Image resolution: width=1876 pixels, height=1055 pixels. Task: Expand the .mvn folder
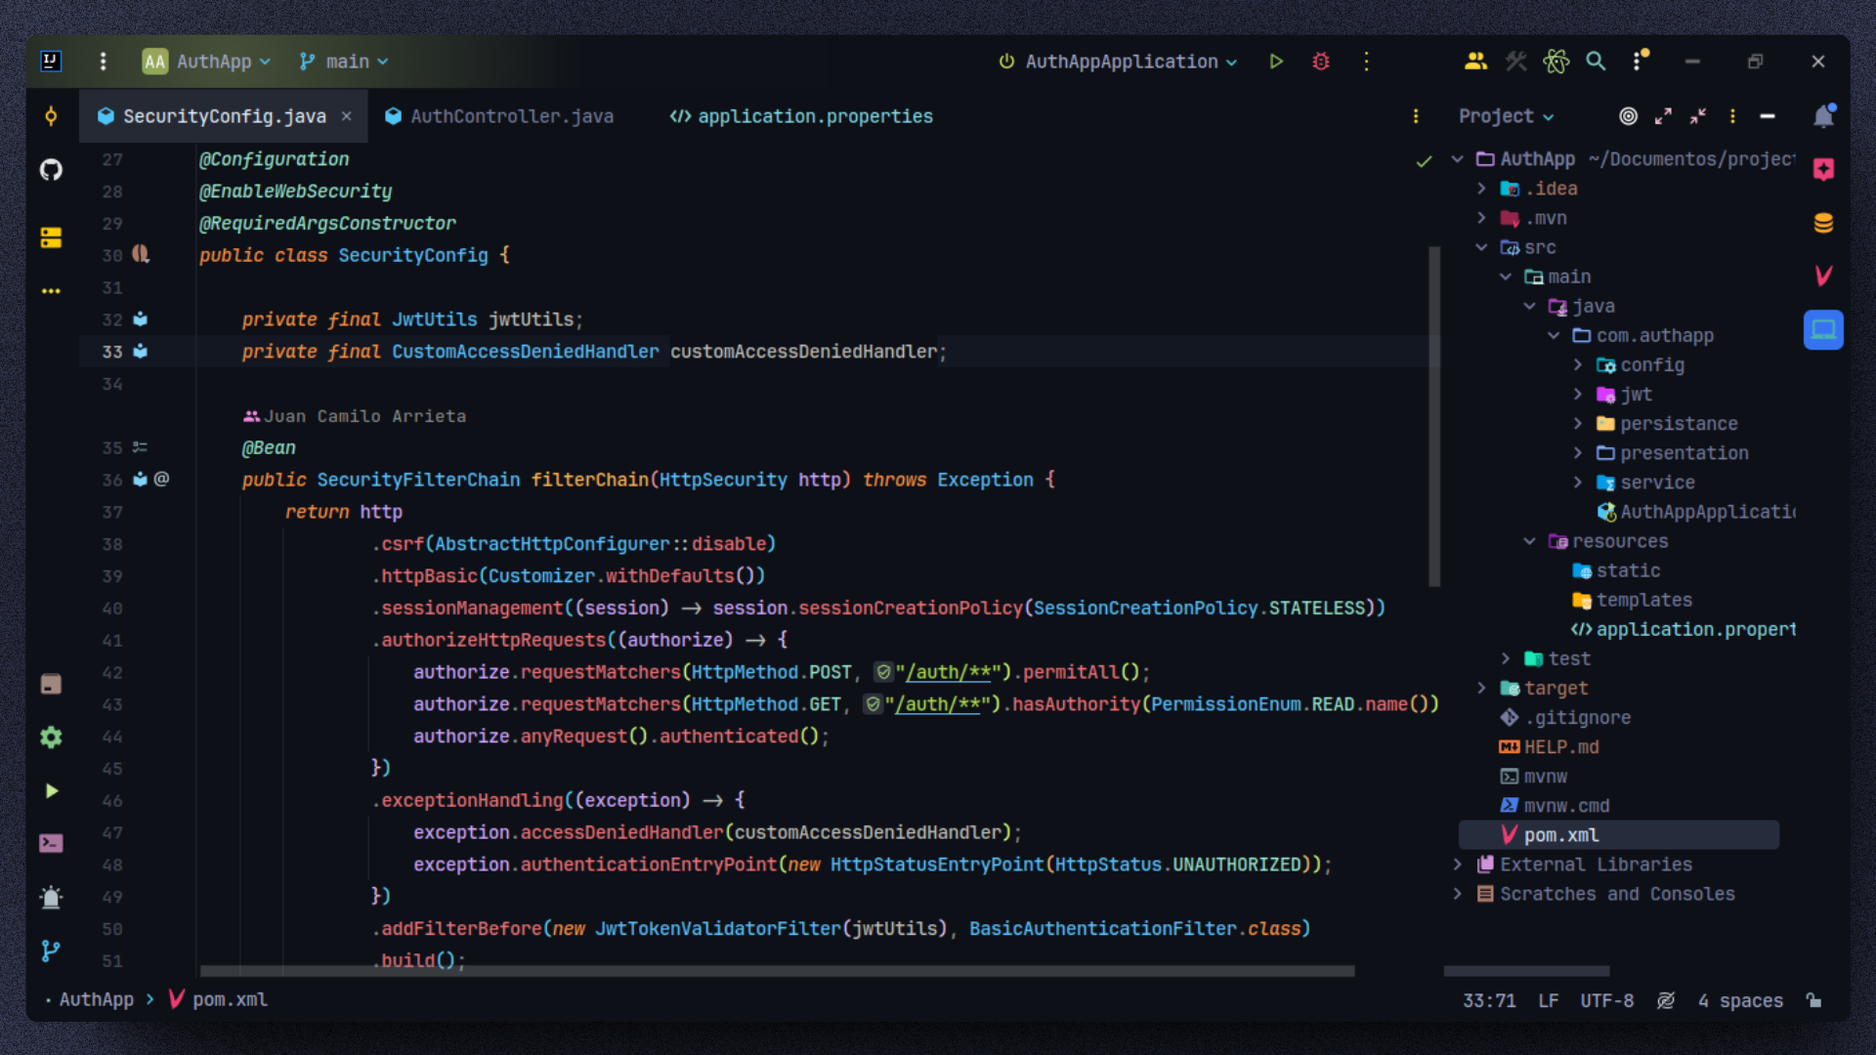(1481, 218)
